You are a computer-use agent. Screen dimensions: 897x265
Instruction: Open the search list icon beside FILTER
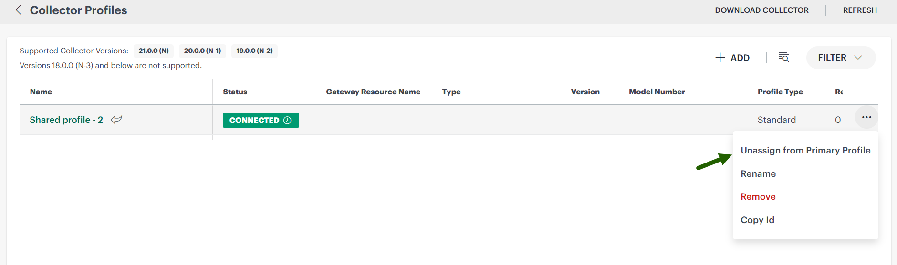tap(783, 57)
